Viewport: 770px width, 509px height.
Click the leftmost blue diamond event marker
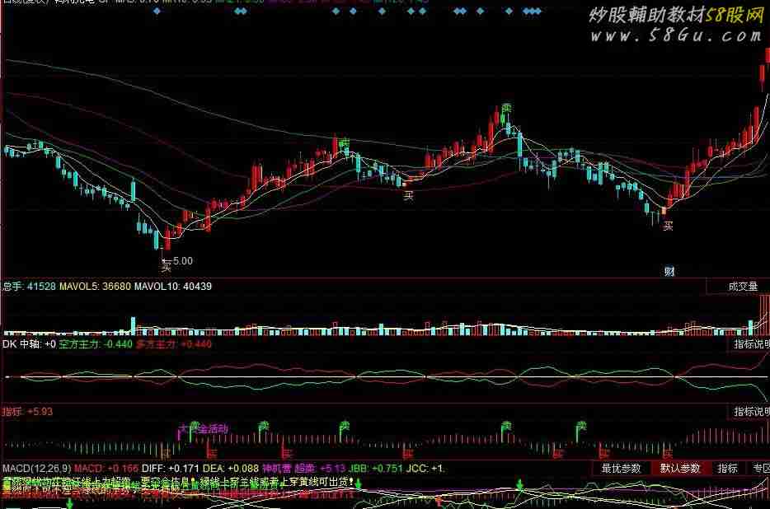[x=157, y=11]
